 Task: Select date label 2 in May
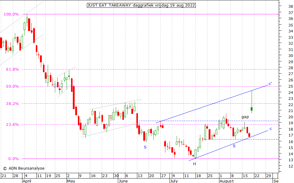[x=68, y=176]
